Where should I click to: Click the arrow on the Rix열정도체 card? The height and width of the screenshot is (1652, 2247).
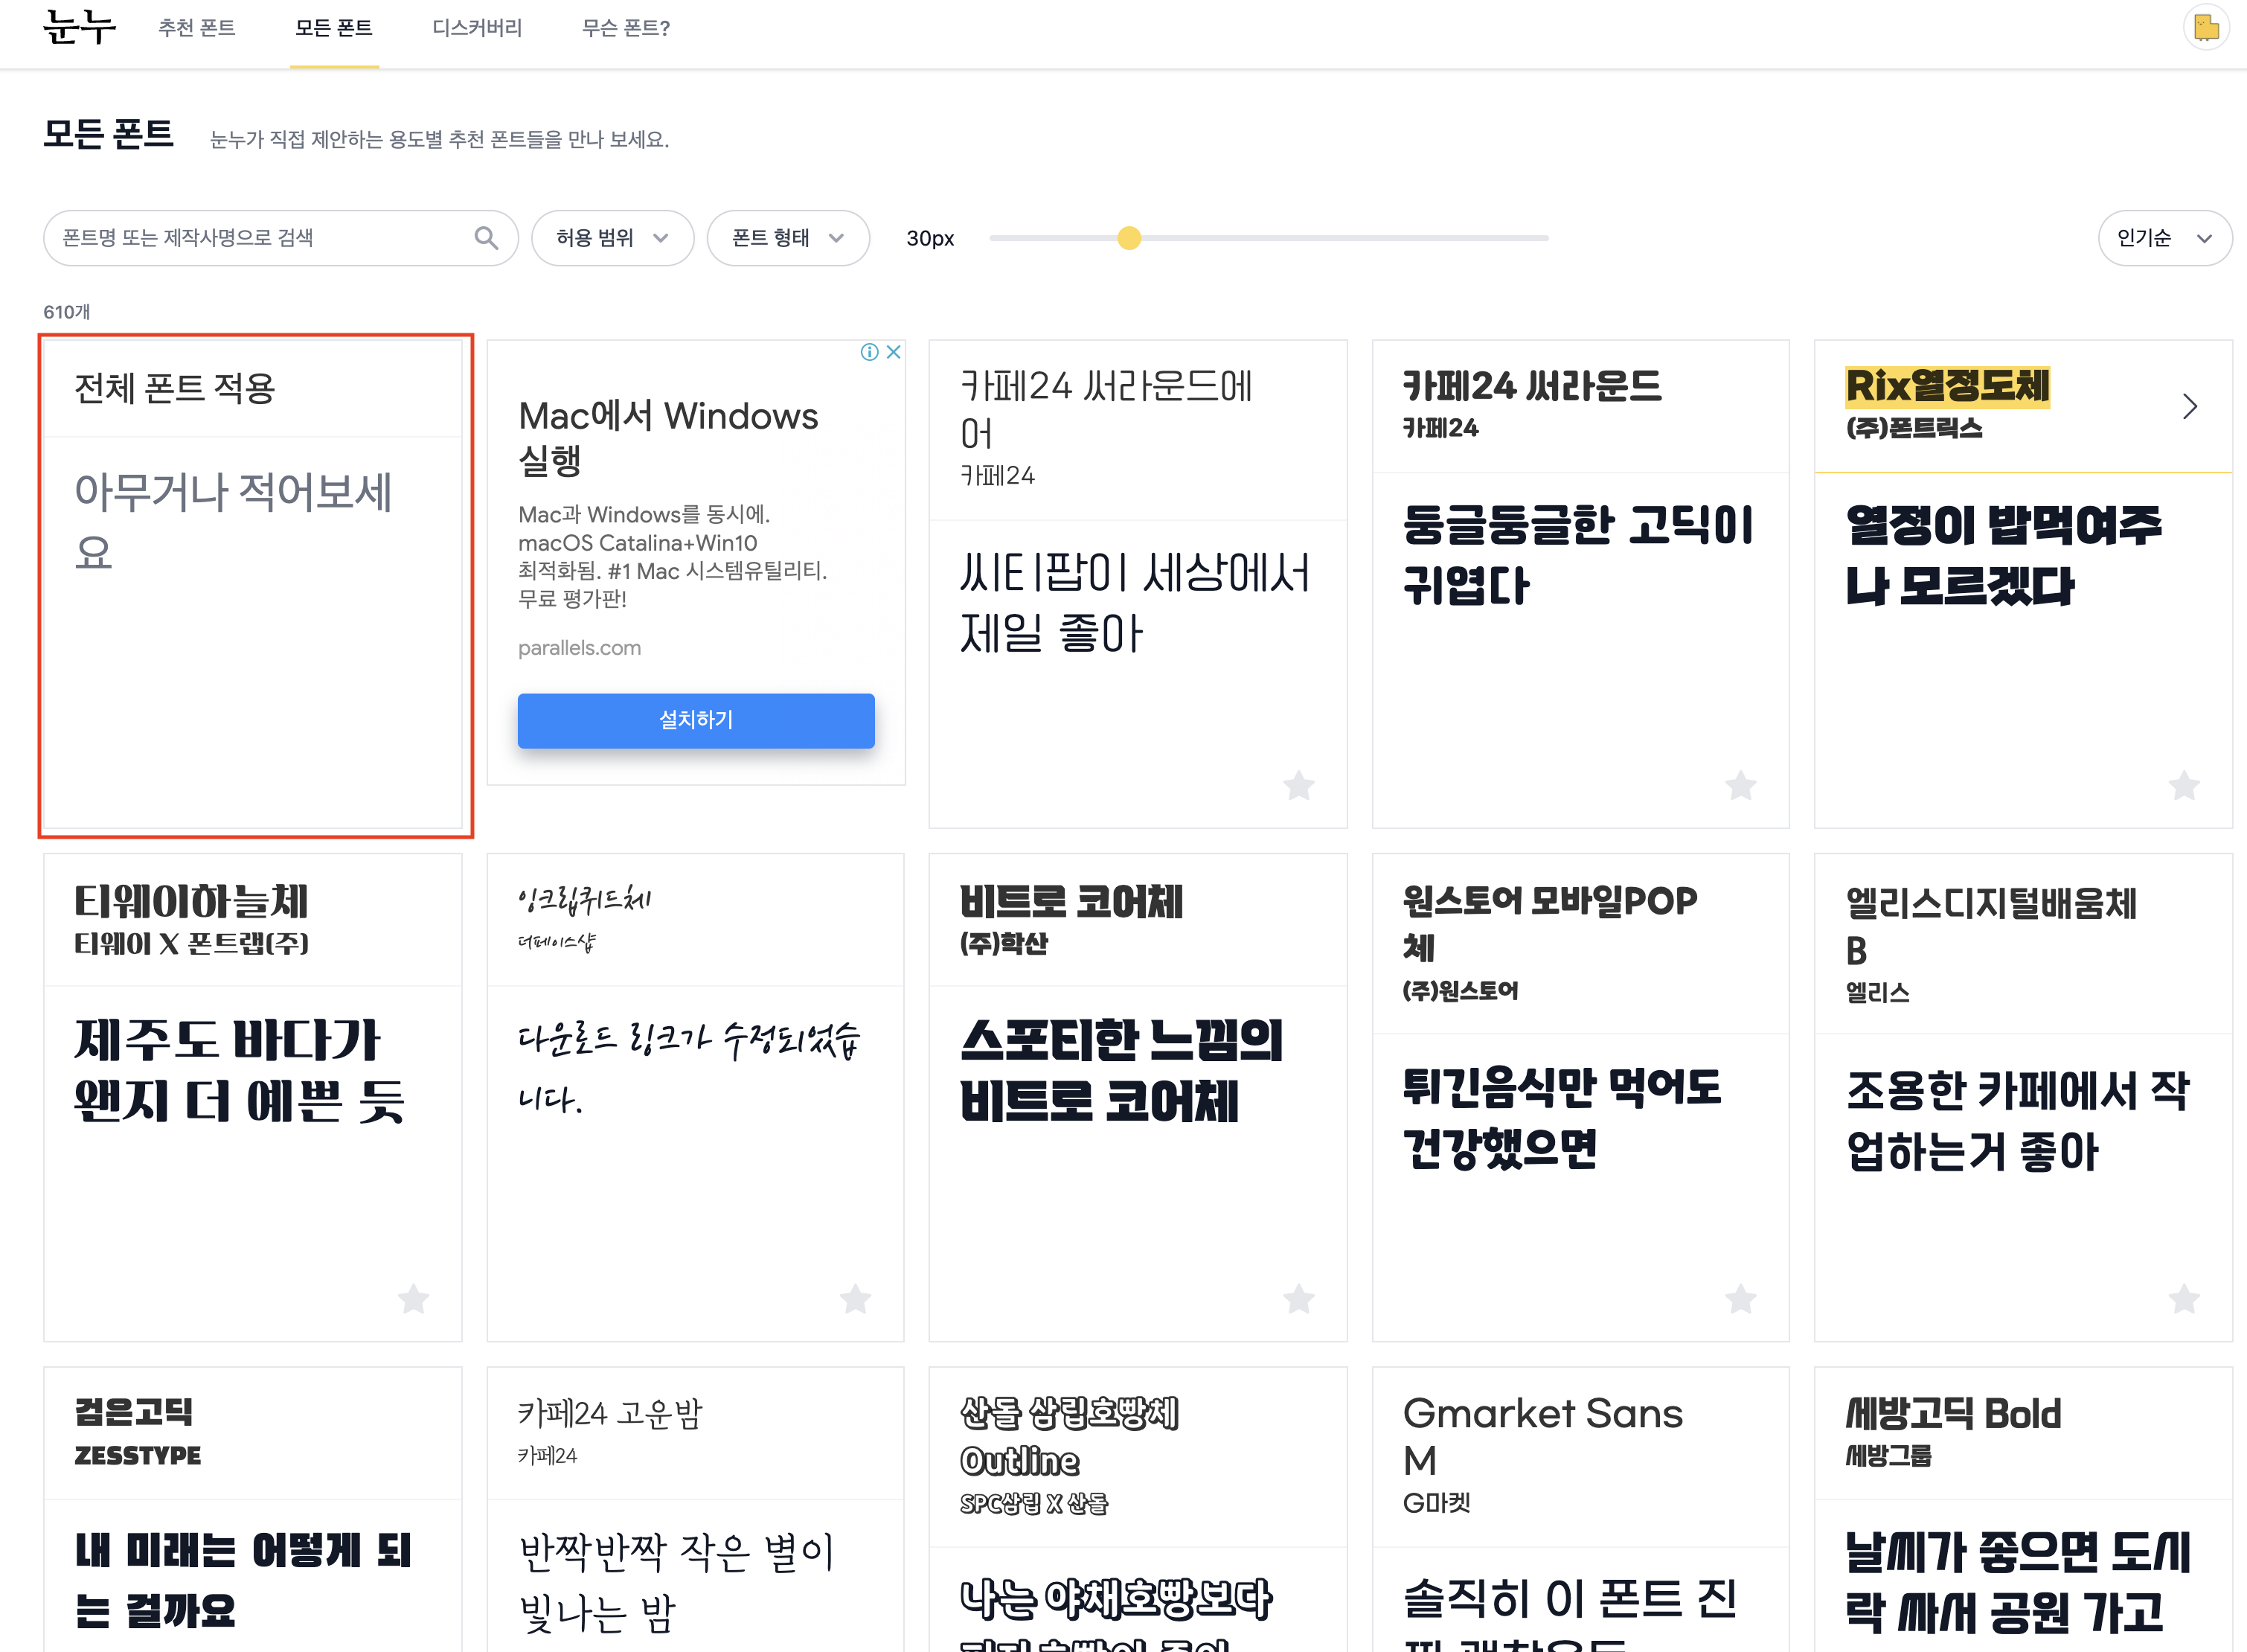(x=2190, y=406)
